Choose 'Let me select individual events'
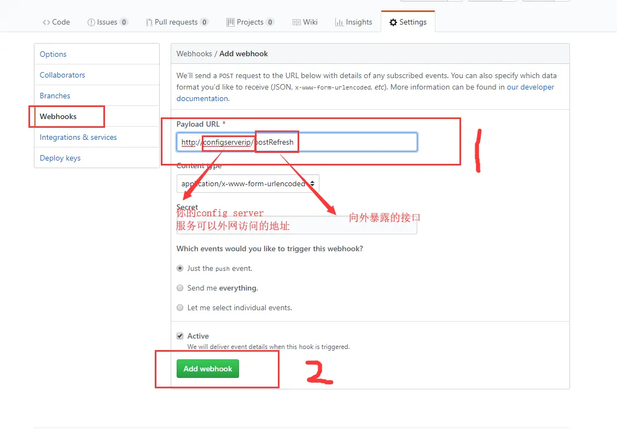Image resolution: width=617 pixels, height=438 pixels. click(180, 307)
